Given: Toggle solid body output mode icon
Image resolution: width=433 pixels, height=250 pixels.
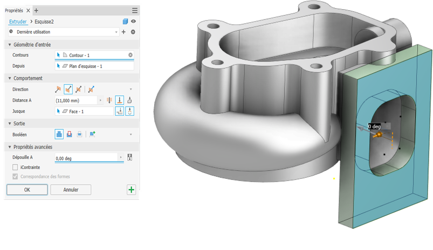Looking at the screenshot, I should click(x=125, y=21).
